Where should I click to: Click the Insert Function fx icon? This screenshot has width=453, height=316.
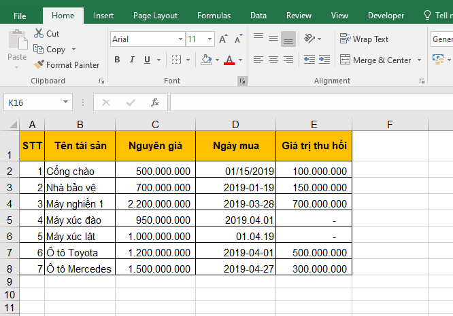pos(155,102)
